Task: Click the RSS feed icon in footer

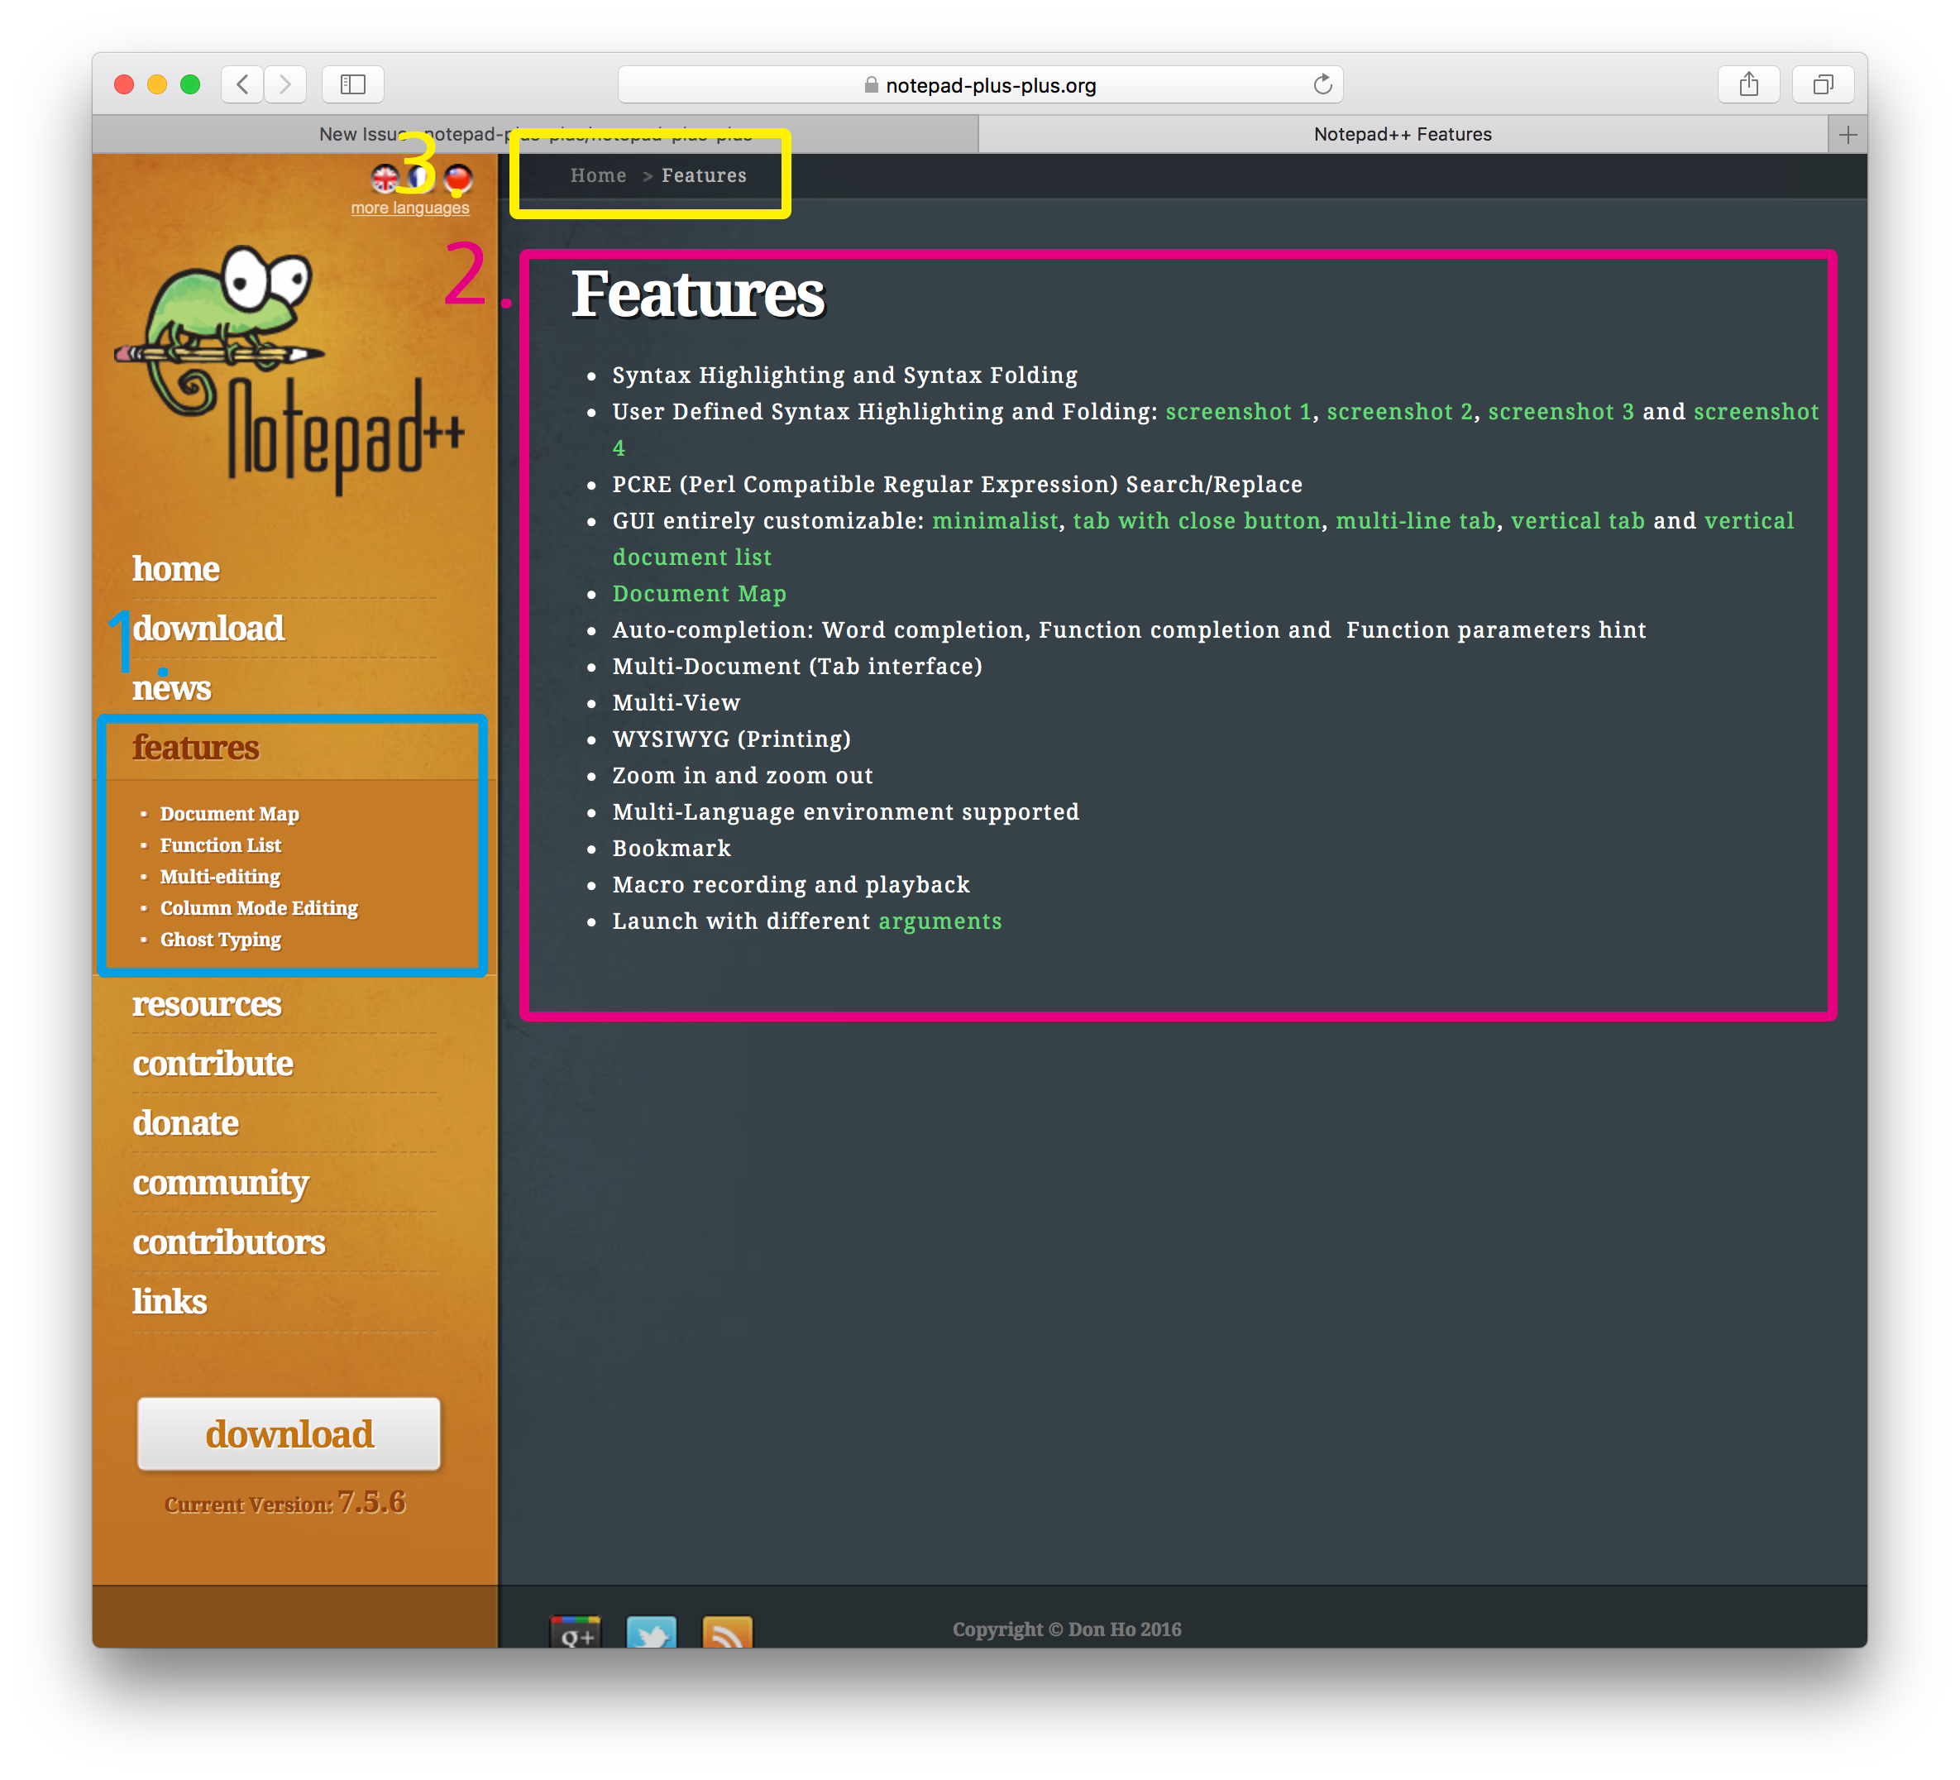Action: click(x=727, y=1632)
